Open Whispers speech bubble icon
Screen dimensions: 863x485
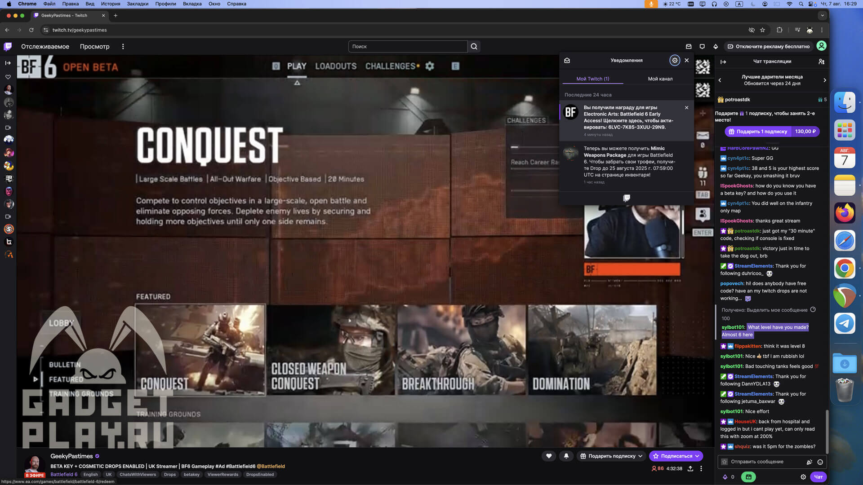tap(702, 46)
